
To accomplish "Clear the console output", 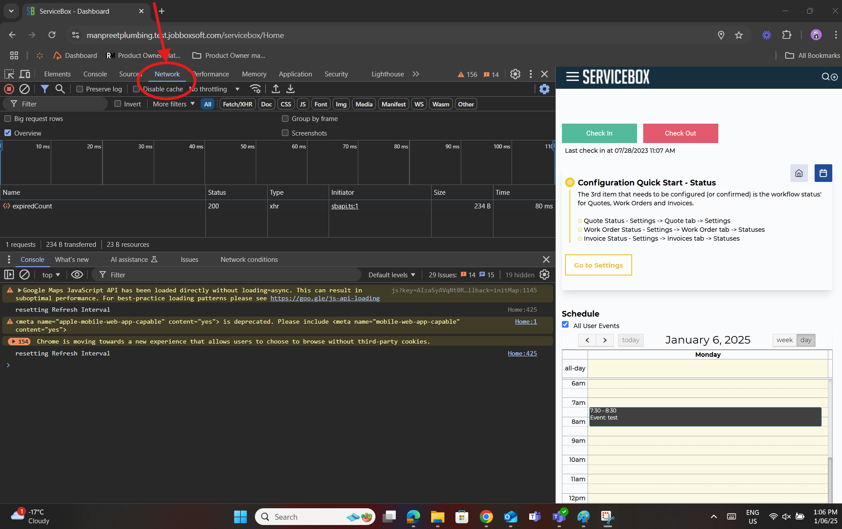I will 25,275.
